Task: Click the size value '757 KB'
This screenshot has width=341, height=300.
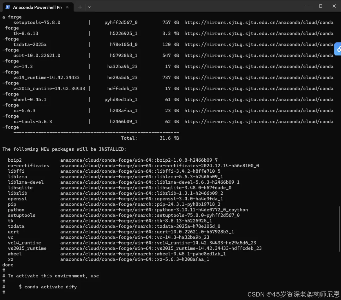Action: pos(170,22)
